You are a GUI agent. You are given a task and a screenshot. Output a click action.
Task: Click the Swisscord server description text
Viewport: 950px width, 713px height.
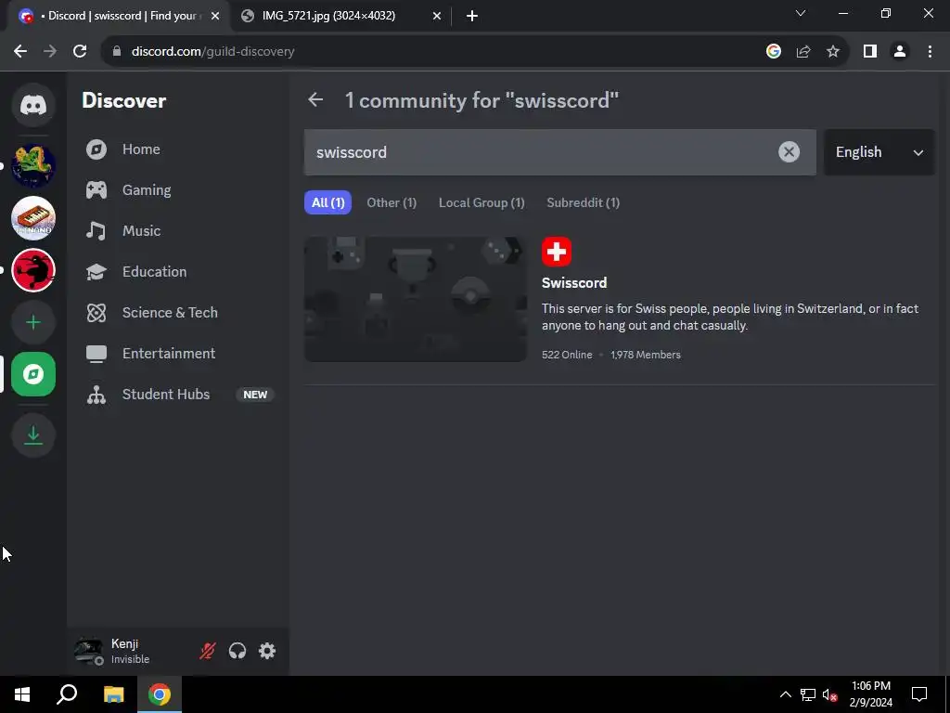point(729,318)
